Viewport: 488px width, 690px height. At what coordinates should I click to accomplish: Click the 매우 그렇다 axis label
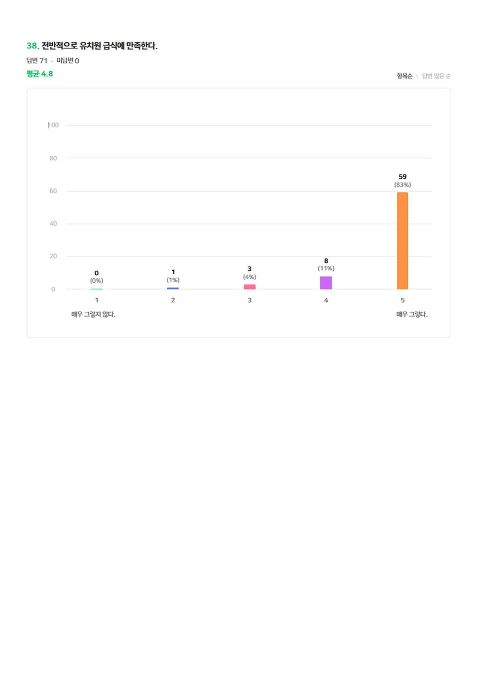[x=412, y=315]
